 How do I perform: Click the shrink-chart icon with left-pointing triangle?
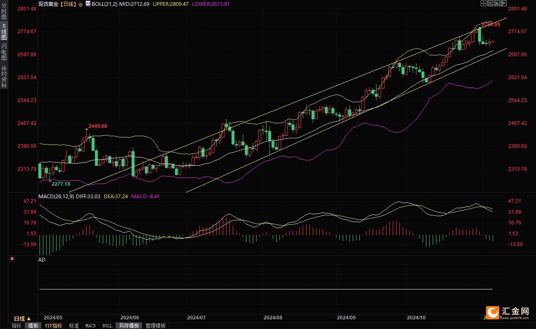tap(490, 3)
